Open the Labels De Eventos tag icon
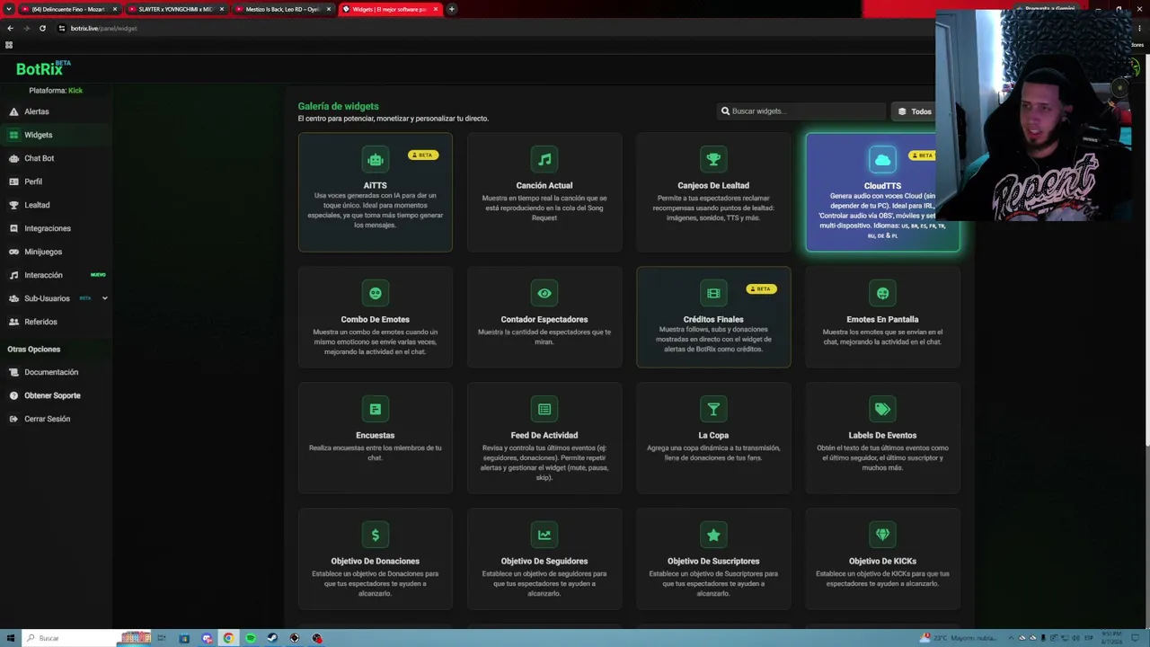 [x=882, y=409]
